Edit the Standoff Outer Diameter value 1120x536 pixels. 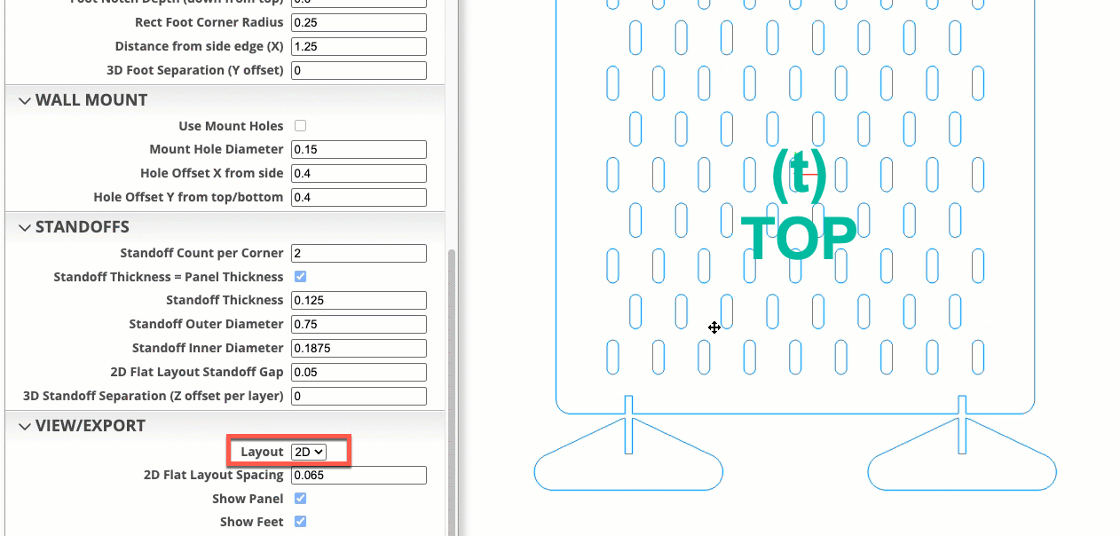pyautogui.click(x=359, y=325)
